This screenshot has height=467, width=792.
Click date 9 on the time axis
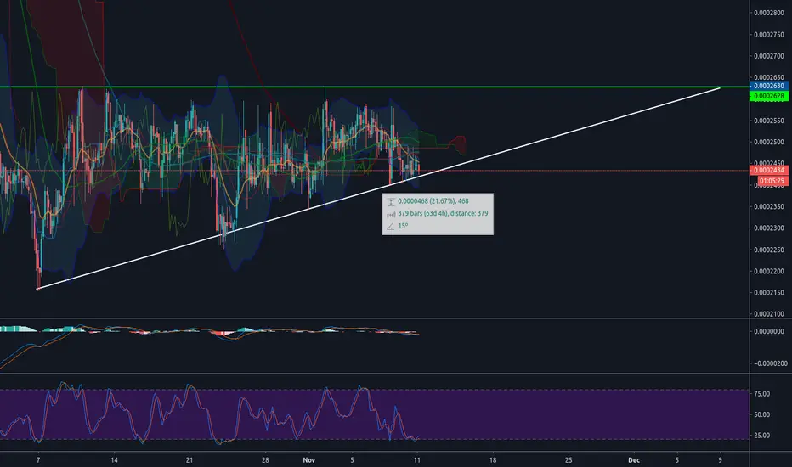[721, 460]
